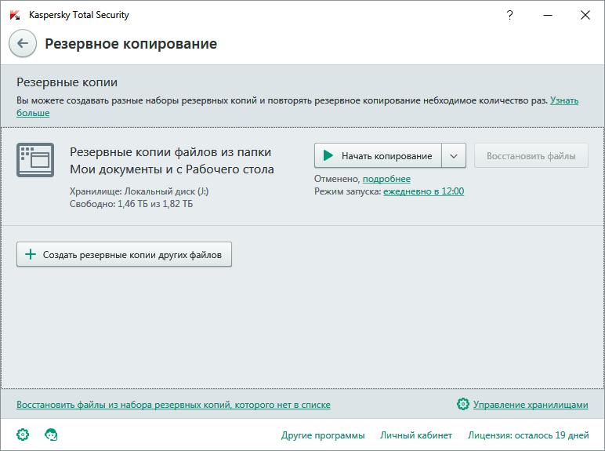Click the Восстановить файлы button
The height and width of the screenshot is (451, 605).
[531, 156]
